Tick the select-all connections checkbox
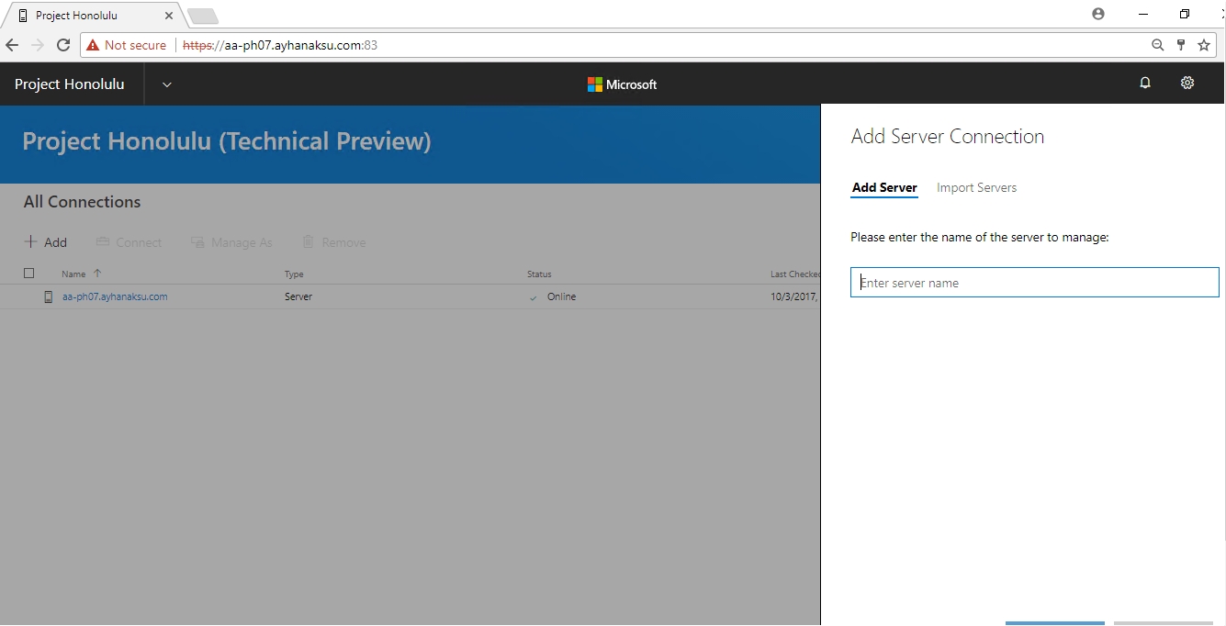This screenshot has height=626, width=1226. [28, 274]
